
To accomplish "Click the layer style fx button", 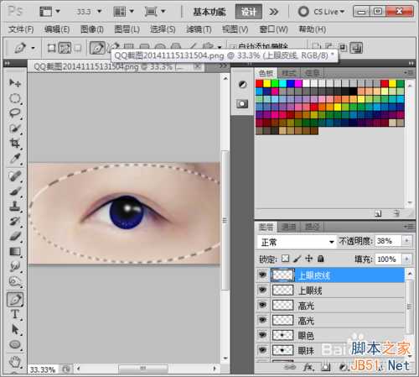I will 308,367.
